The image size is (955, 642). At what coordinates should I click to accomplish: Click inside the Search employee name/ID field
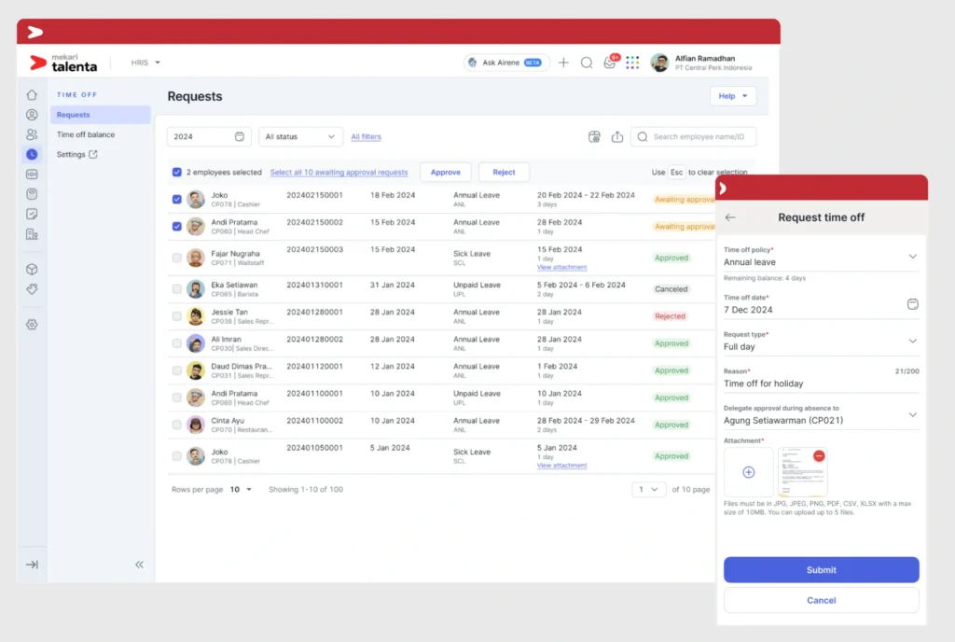coord(693,136)
